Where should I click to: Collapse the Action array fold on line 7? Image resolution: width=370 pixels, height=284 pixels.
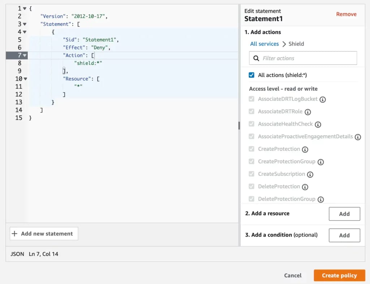[25, 55]
